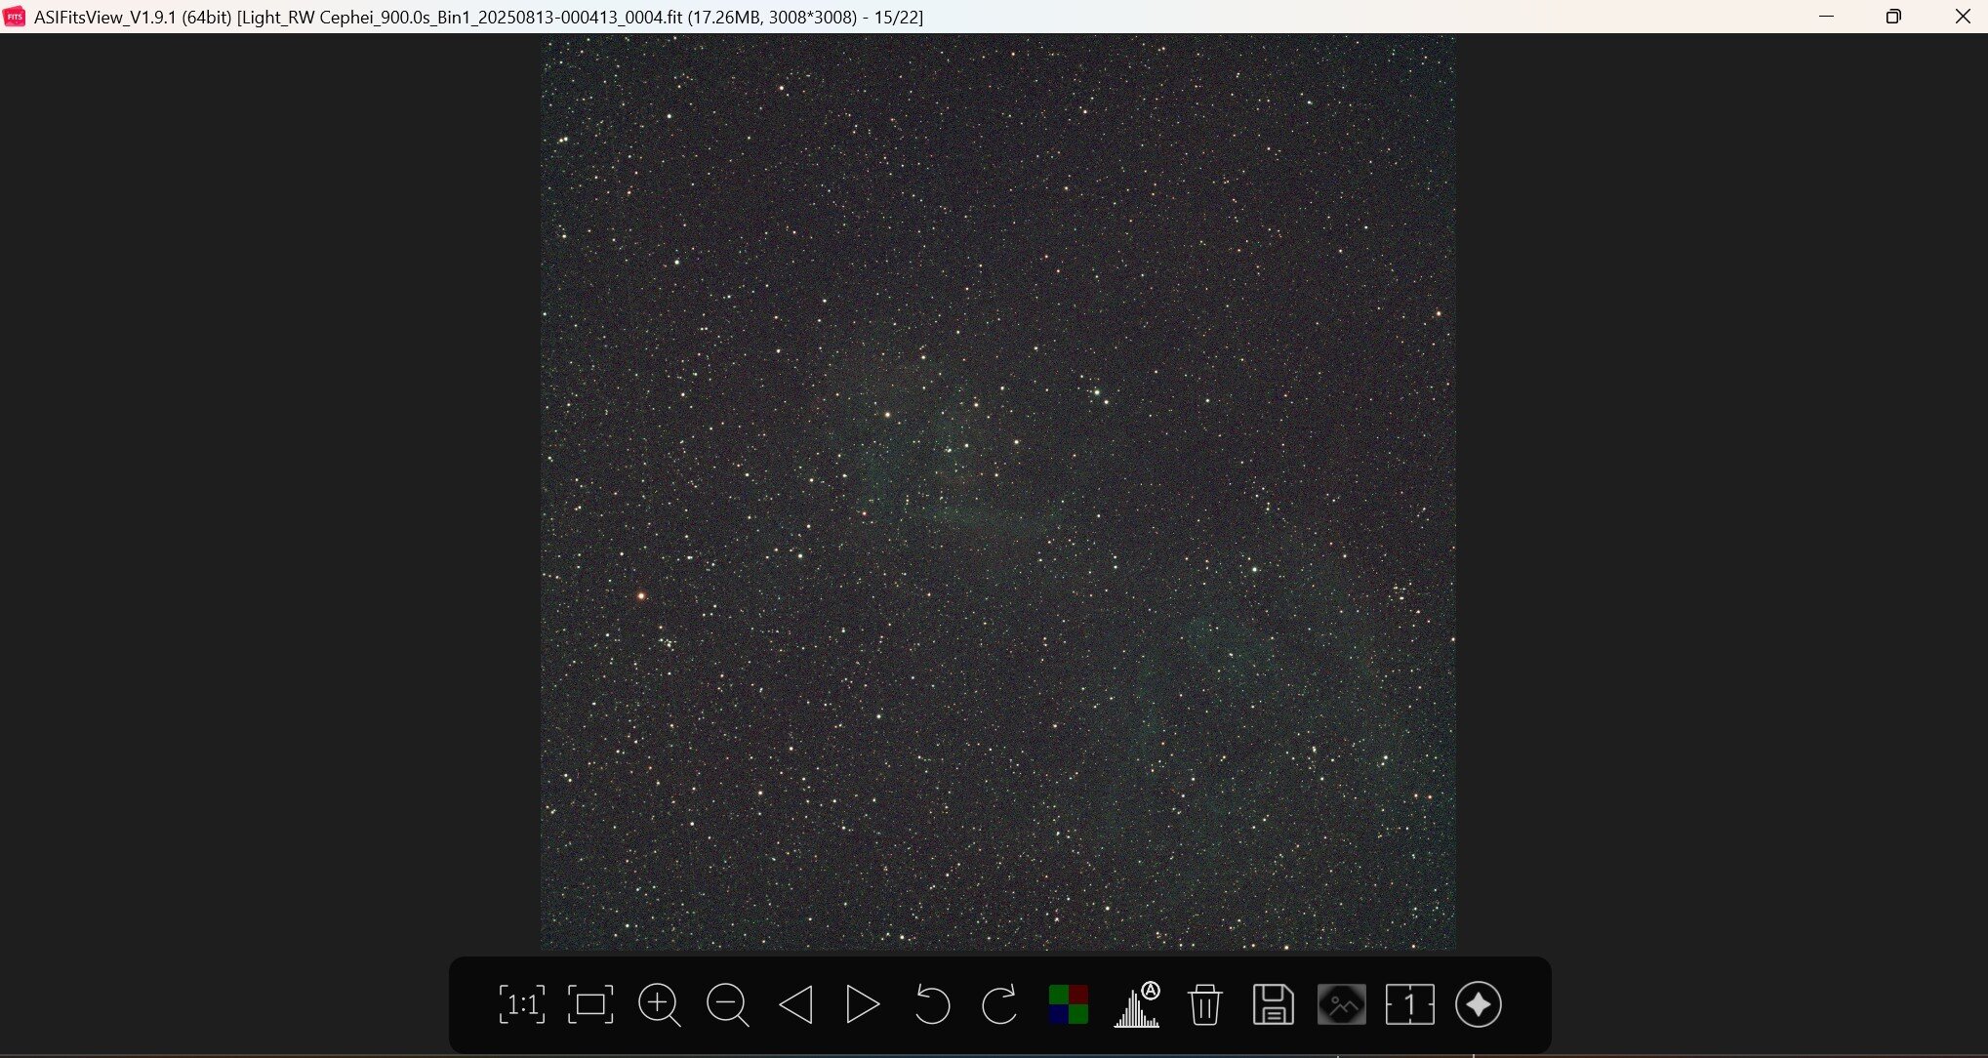Image resolution: width=1988 pixels, height=1058 pixels.
Task: Save image with floppy disk icon
Action: [x=1273, y=1004]
